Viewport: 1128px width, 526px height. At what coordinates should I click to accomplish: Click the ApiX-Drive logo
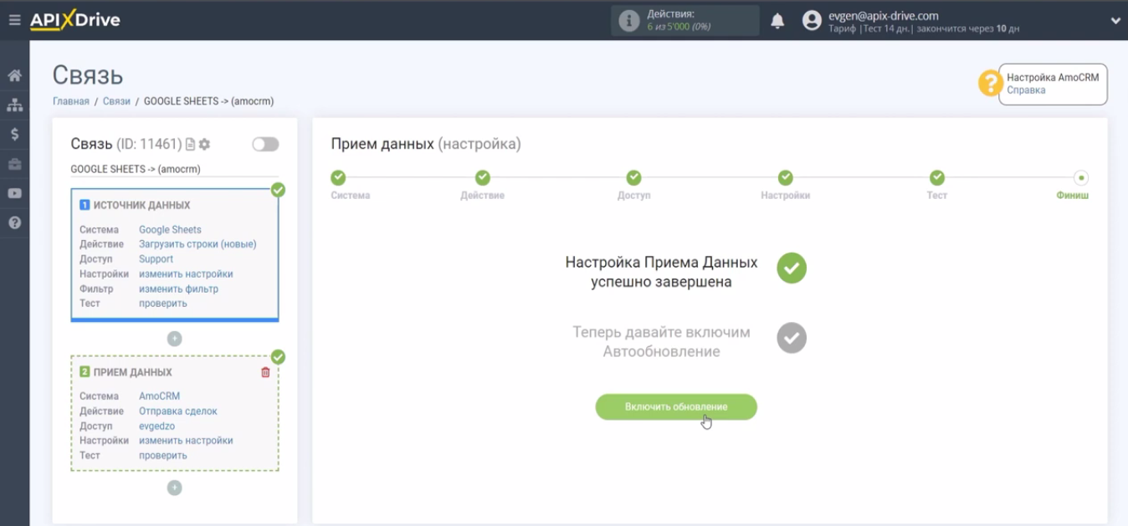point(75,20)
